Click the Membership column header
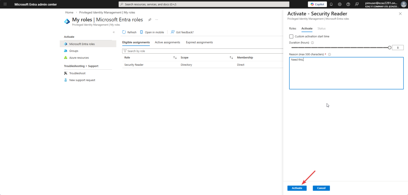Image resolution: width=408 pixels, height=195 pixels. (245, 58)
